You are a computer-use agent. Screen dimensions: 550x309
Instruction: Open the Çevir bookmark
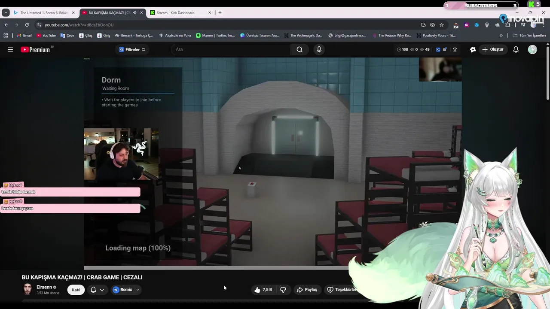(67, 36)
